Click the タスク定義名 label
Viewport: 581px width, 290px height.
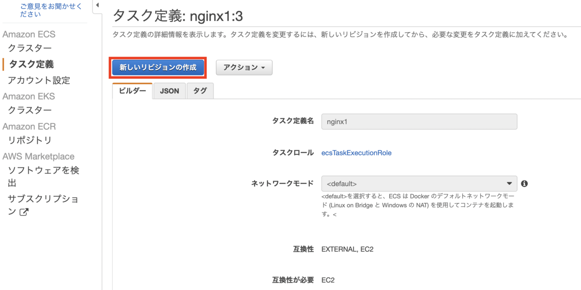point(293,121)
